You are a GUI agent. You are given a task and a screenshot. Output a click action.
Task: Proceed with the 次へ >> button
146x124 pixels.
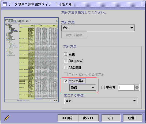pyautogui.click(x=88, y=118)
